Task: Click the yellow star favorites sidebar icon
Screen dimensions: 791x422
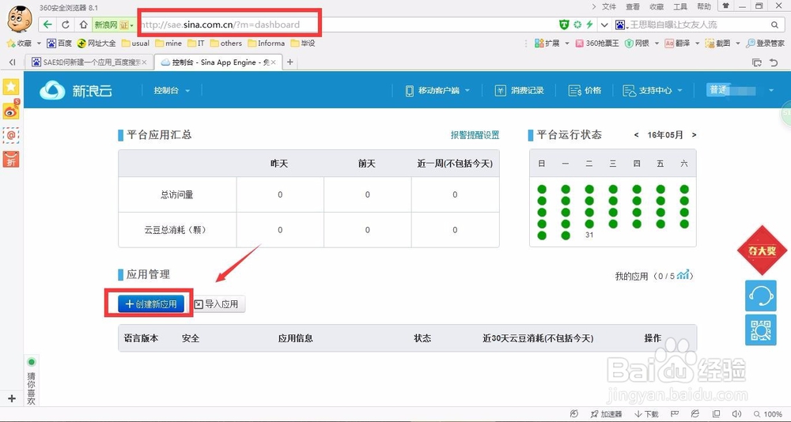Action: [x=11, y=87]
